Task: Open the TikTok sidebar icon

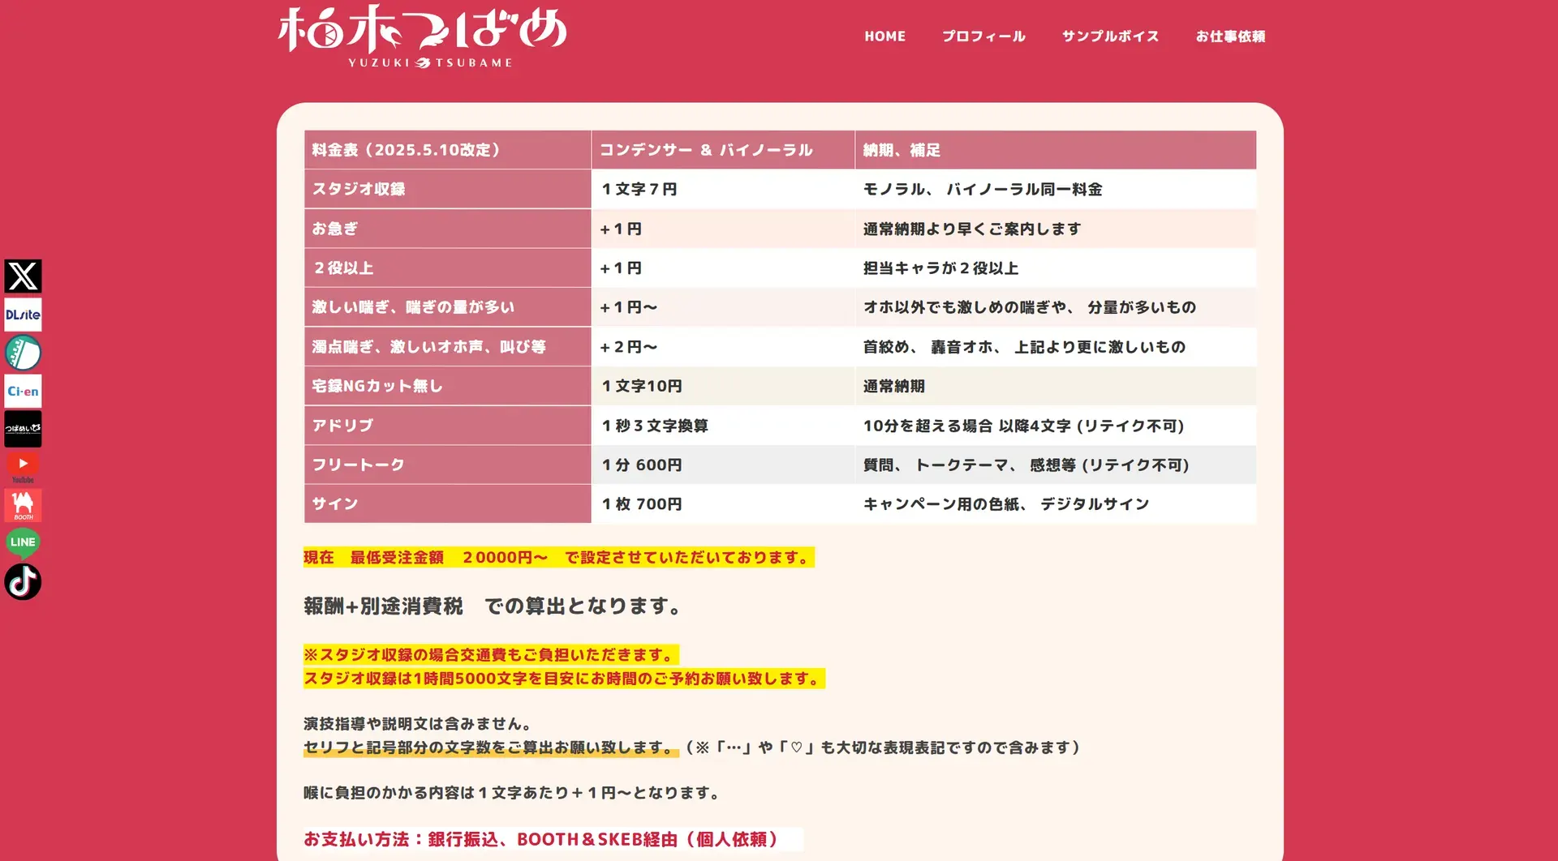Action: tap(23, 581)
